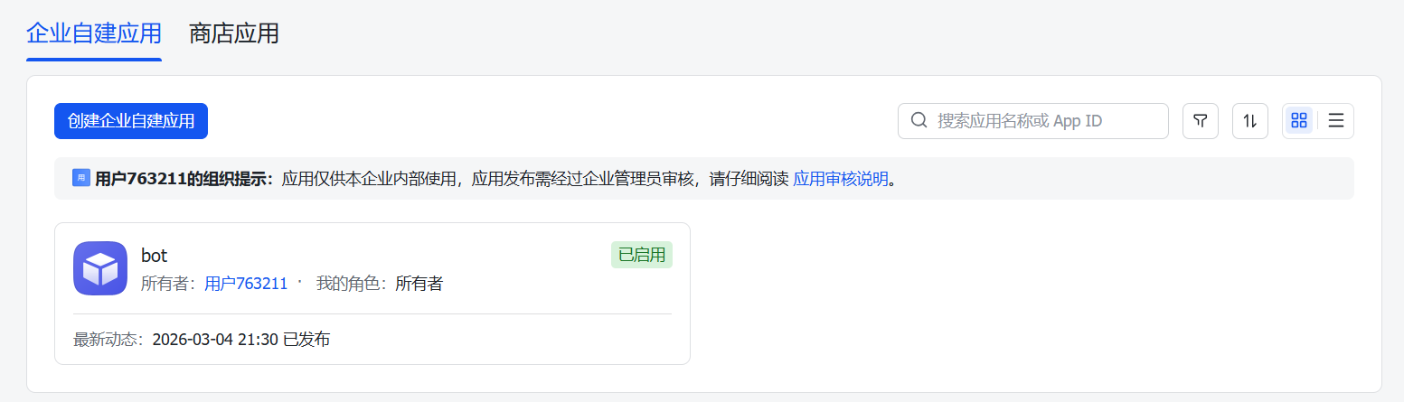Open the 应用审核说明 link
1404x402 pixels.
tap(840, 179)
